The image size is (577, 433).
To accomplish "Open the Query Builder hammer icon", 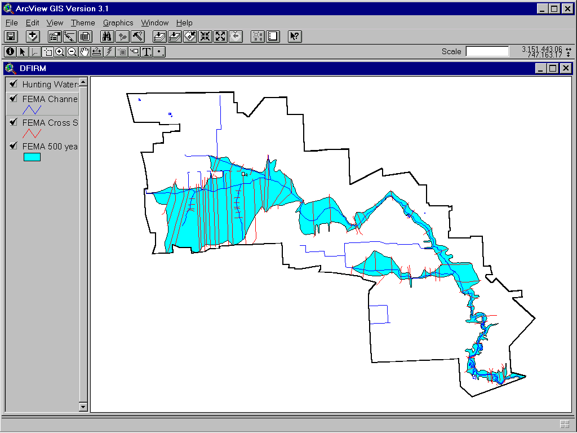I will point(137,36).
